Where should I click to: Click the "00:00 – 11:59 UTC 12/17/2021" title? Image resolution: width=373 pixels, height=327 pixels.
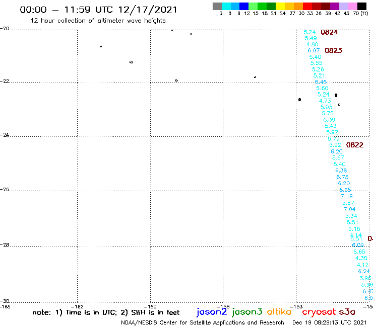98,10
